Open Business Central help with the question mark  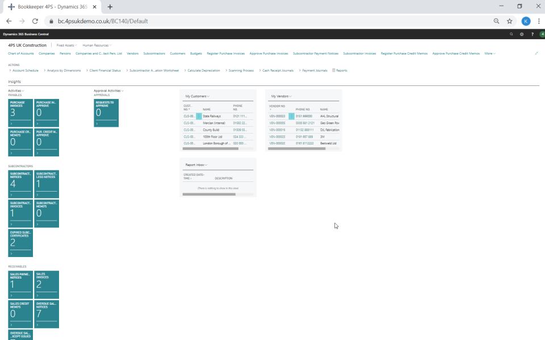click(x=532, y=34)
